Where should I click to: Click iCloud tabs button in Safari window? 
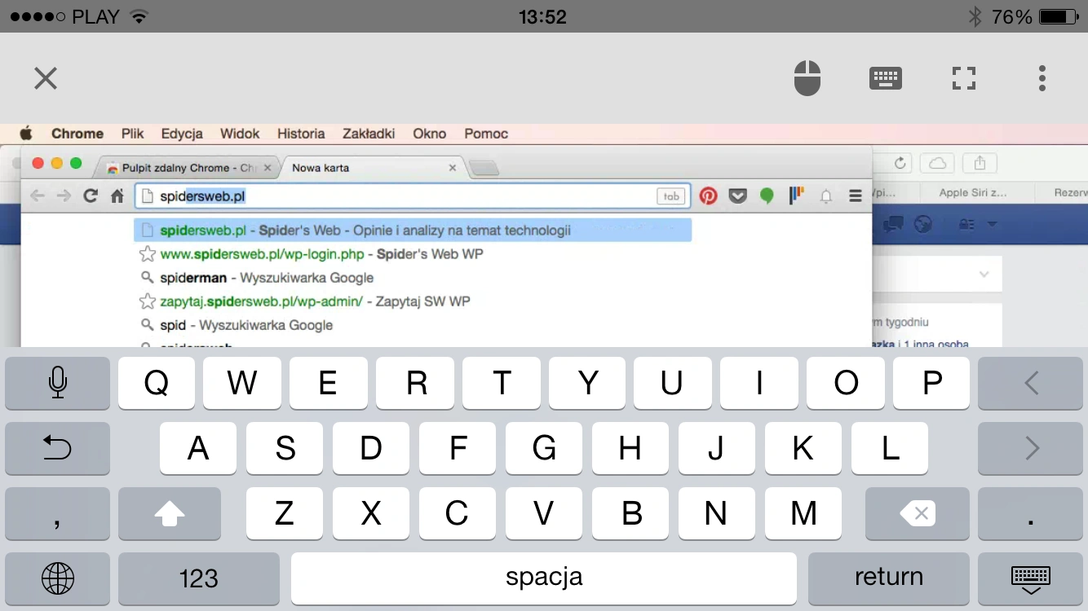pos(938,163)
